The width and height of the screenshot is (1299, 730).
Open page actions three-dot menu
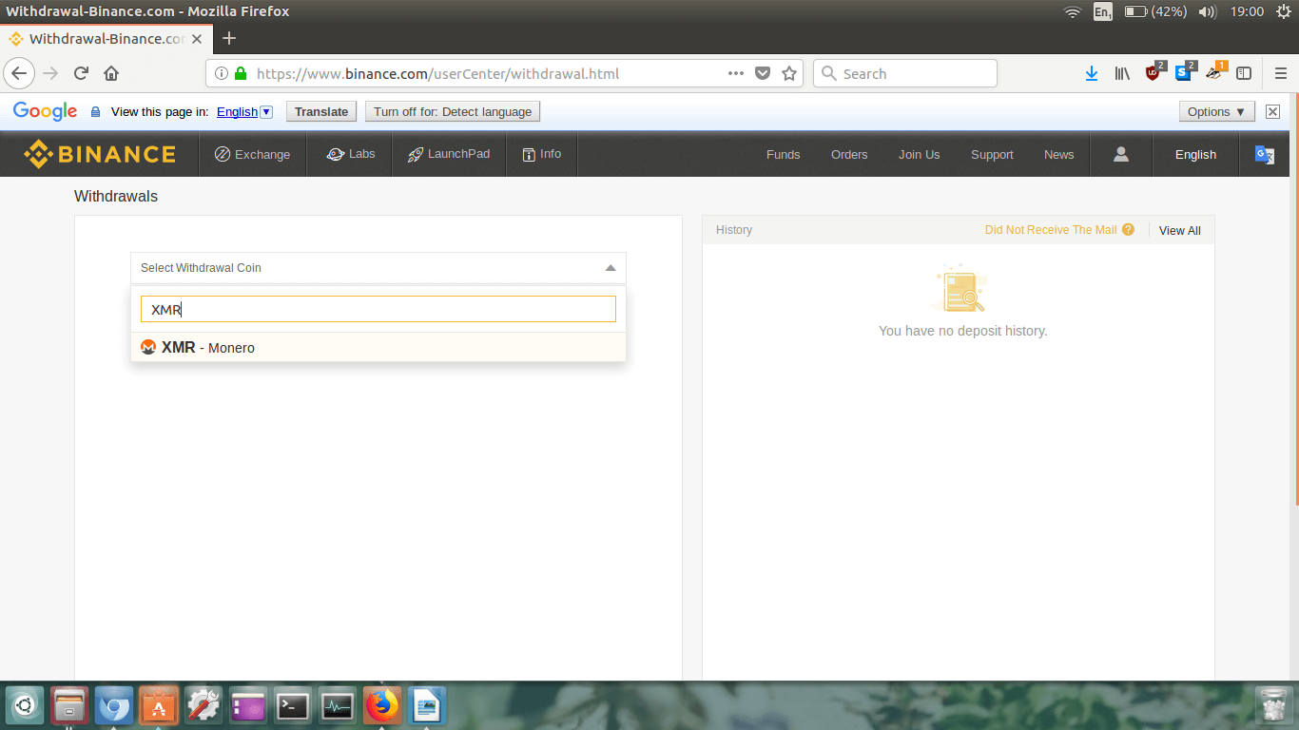coord(736,73)
